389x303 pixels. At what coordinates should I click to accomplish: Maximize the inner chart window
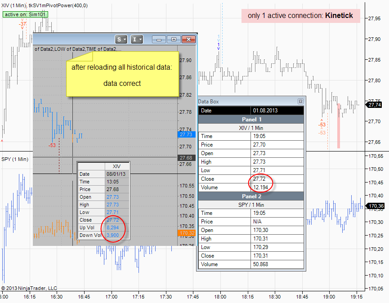174,40
